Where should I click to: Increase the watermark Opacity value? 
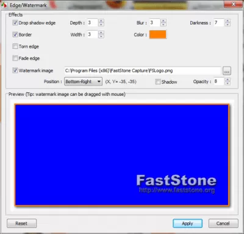point(228,79)
